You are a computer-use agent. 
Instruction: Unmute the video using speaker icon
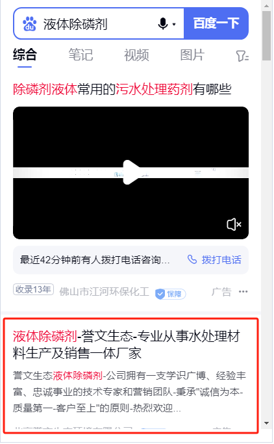[234, 224]
